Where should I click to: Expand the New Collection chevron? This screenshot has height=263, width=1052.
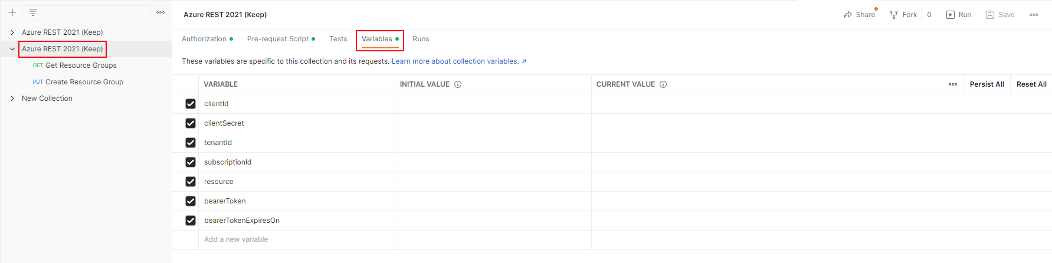click(12, 98)
